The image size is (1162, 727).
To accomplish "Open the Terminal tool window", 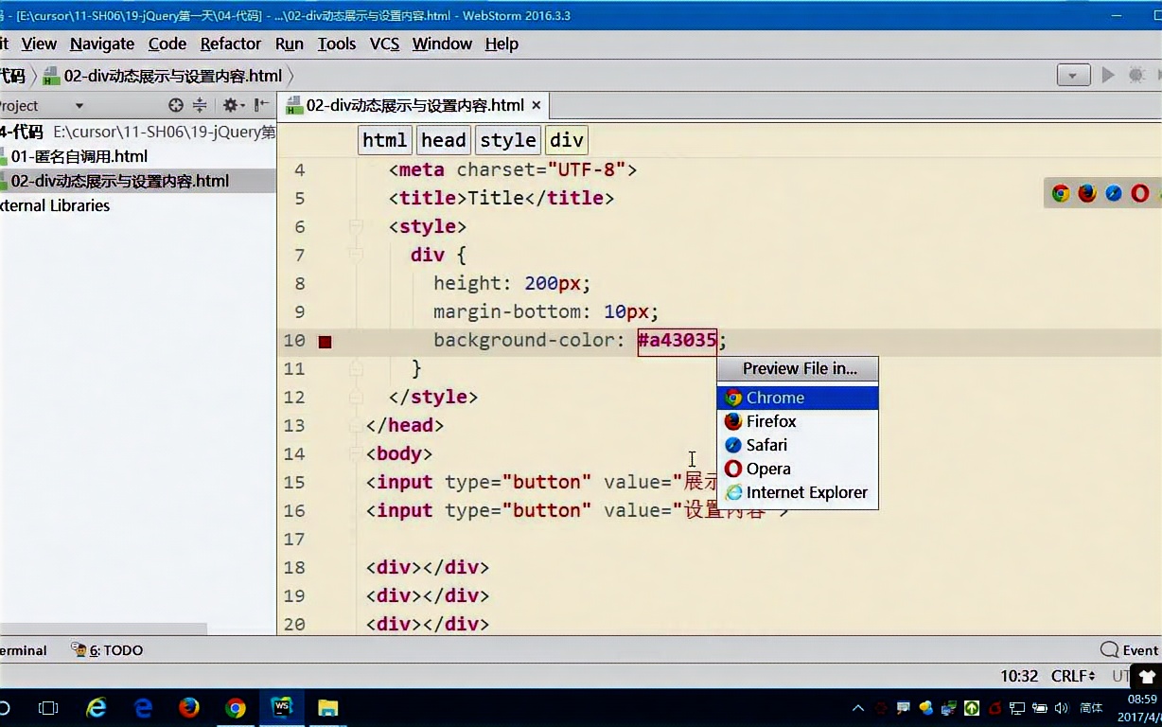I will coord(24,650).
